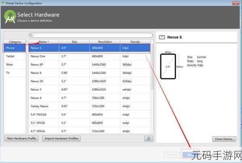The image size is (242, 163).
Task: Select the TV category
Action: tap(15, 73)
